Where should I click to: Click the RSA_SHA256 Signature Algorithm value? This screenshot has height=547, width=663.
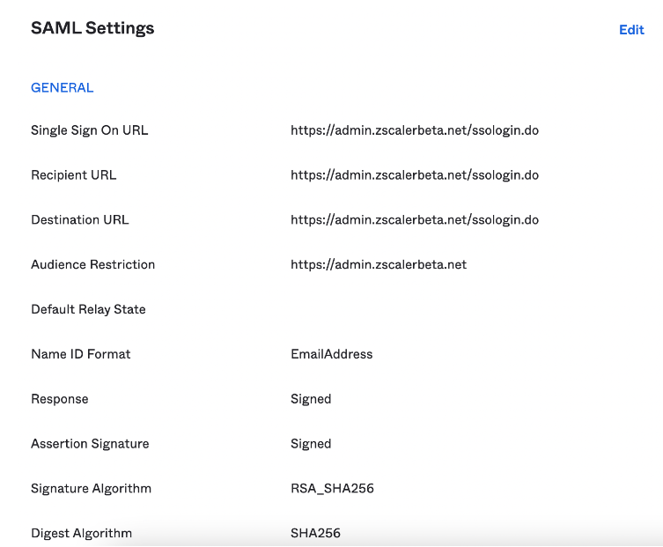coord(332,489)
